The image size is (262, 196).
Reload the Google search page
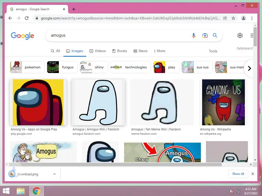pyautogui.click(x=27, y=18)
